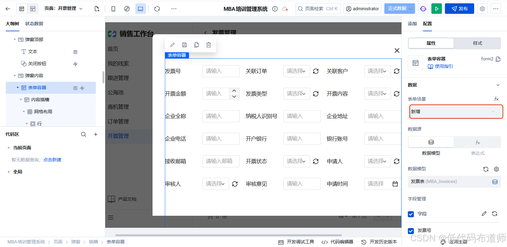Collapse the 弹窗顶部 tree node
This screenshot has height=247, width=507.
(15, 39)
